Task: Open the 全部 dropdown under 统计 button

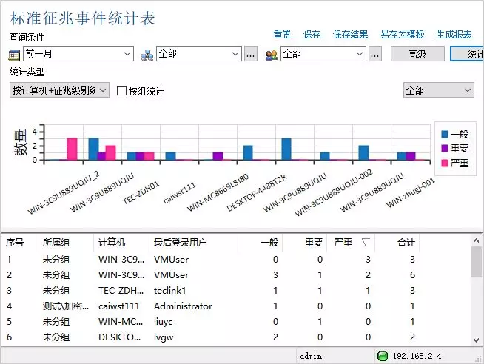Action: (439, 90)
